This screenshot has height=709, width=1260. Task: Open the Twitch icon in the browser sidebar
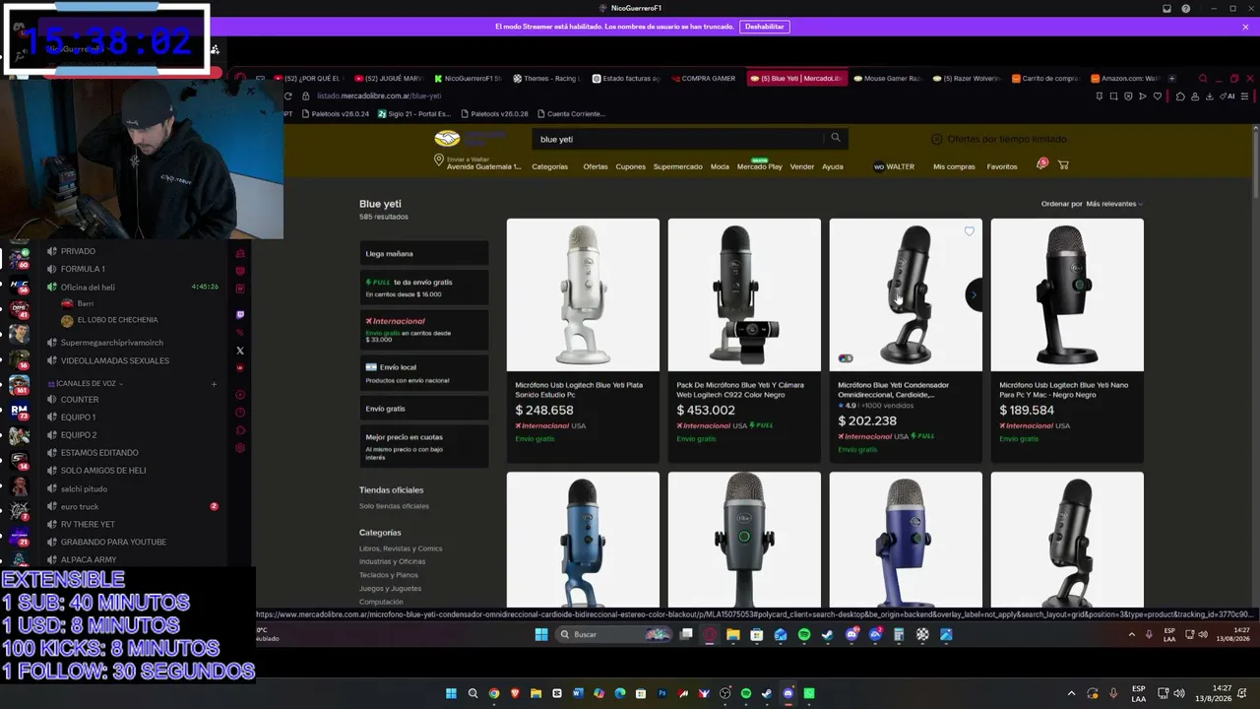pos(240,315)
